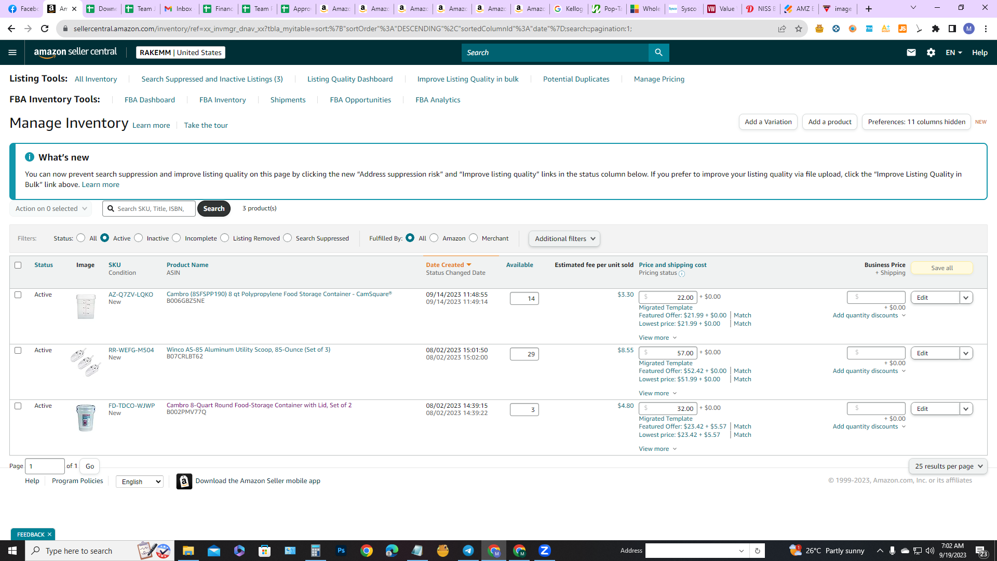Screen dimensions: 997x561
Task: Check the RR-WEFG-M504 row checkbox
Action: click(x=18, y=350)
